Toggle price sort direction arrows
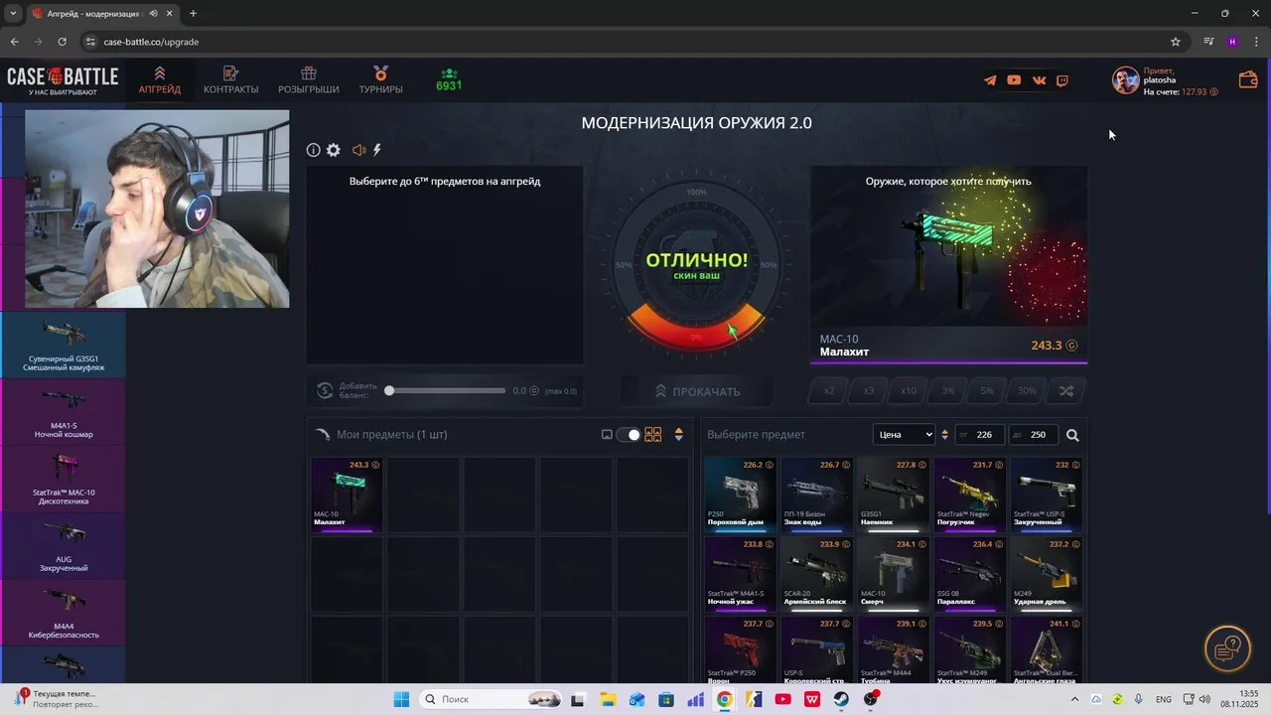Viewport: 1271px width, 715px height. point(945,435)
